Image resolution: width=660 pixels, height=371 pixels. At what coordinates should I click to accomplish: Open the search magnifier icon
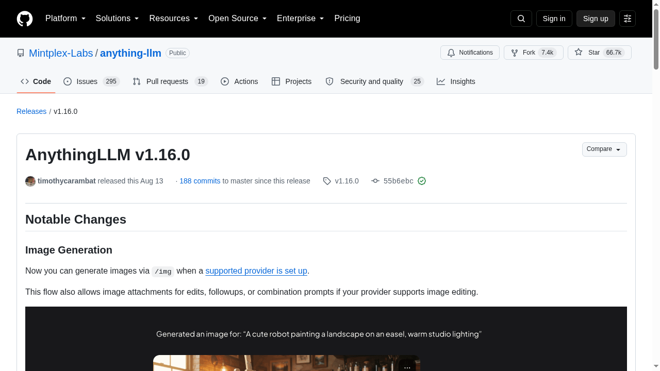[521, 19]
